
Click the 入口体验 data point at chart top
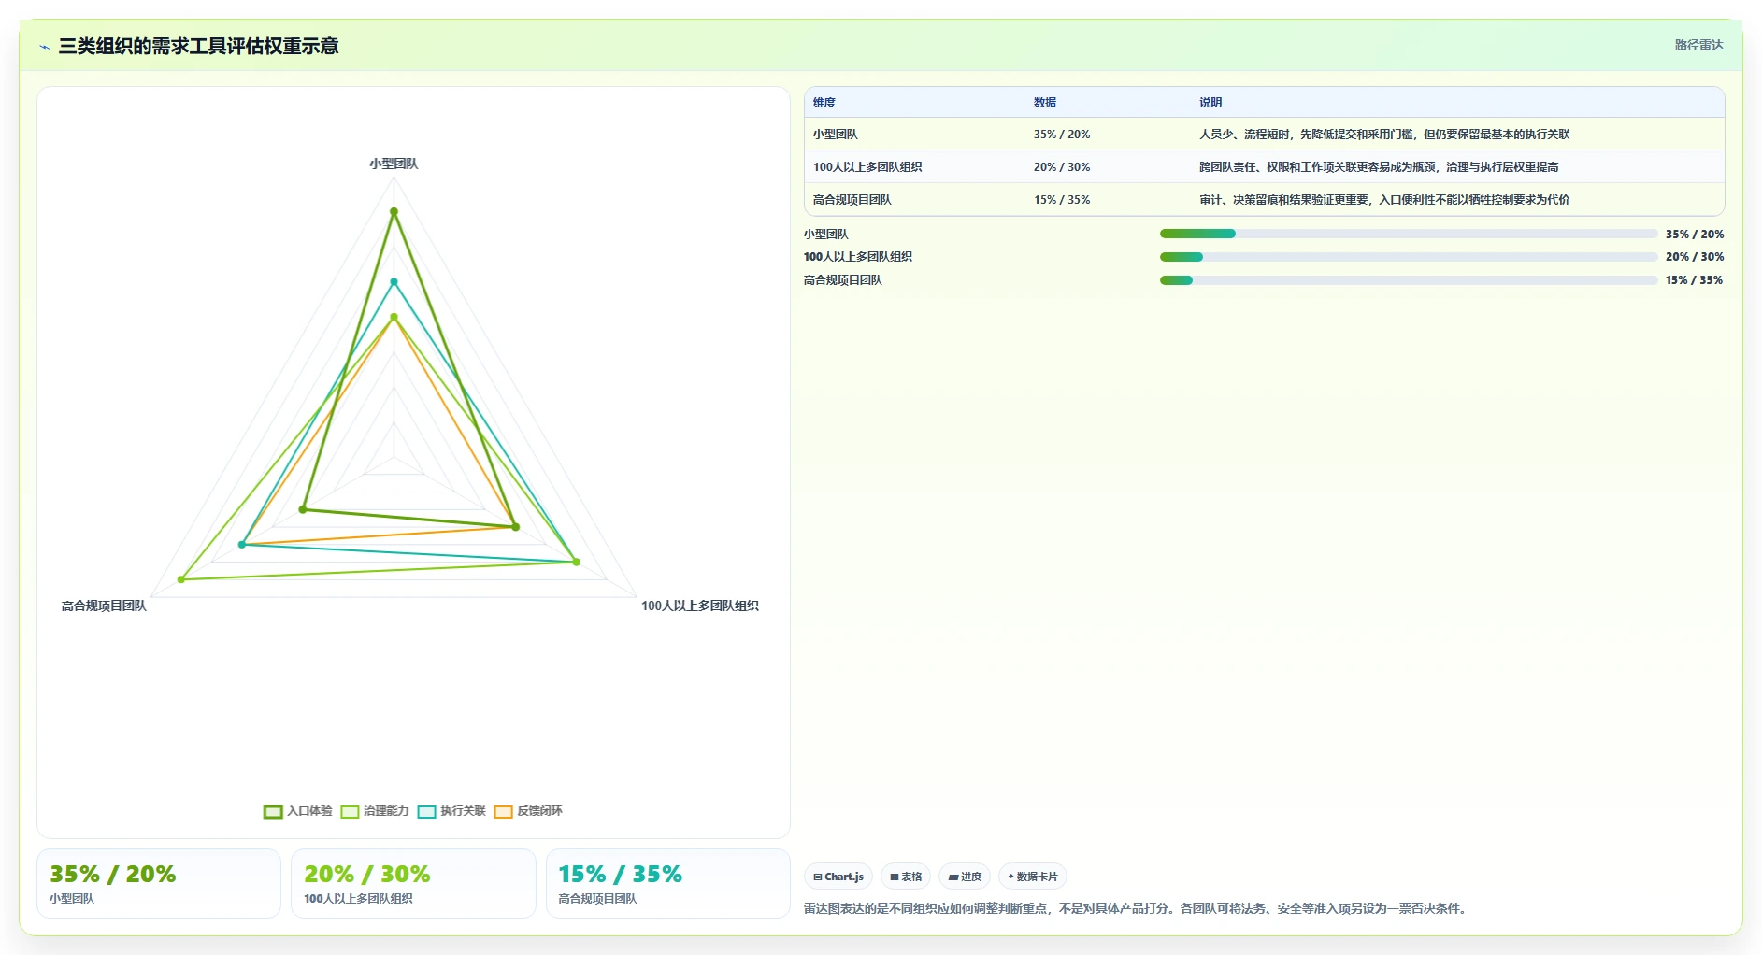coord(394,211)
